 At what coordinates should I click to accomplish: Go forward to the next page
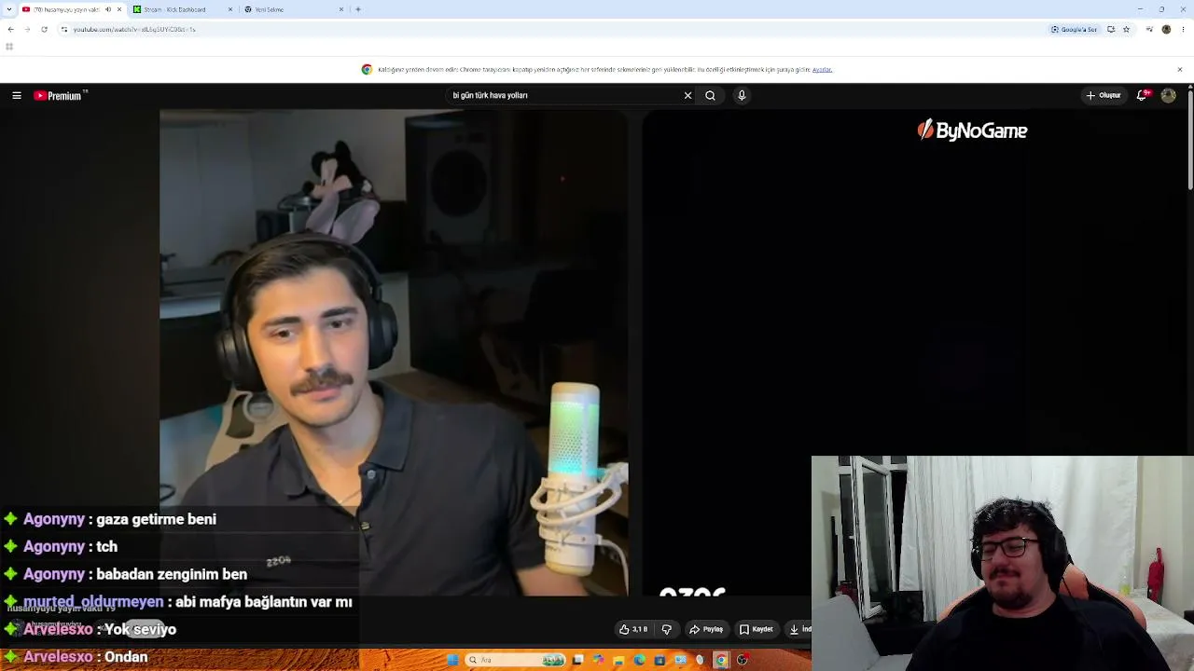click(27, 29)
